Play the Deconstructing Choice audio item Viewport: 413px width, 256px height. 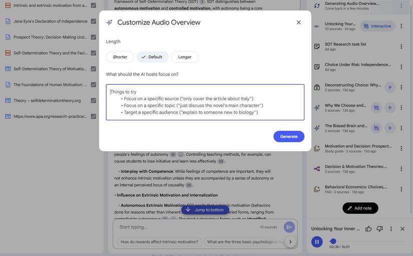389,87
